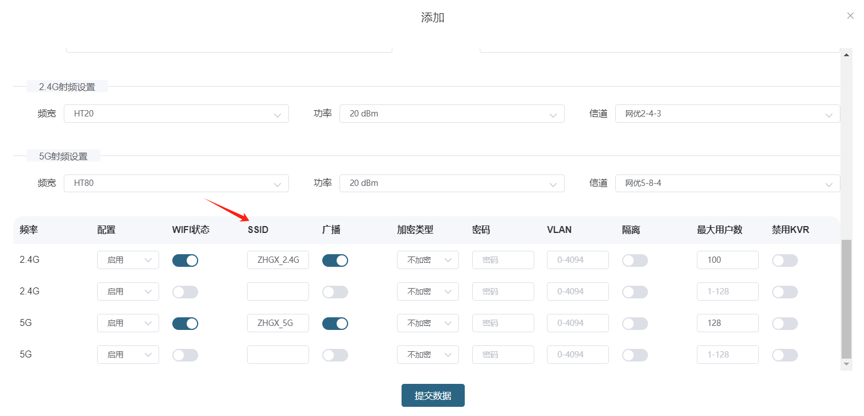Click the scrollbar up arrow
Viewport: 864px width, 416px height.
(x=846, y=55)
